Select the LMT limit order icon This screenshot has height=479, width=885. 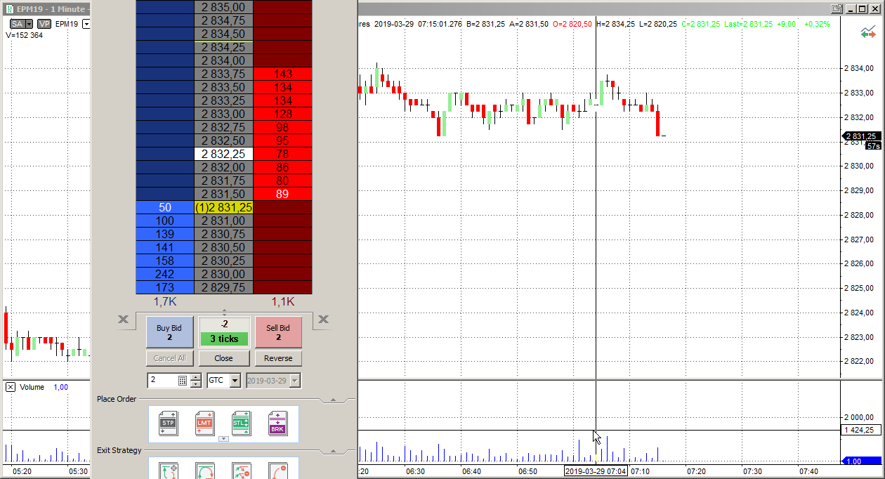tap(205, 424)
